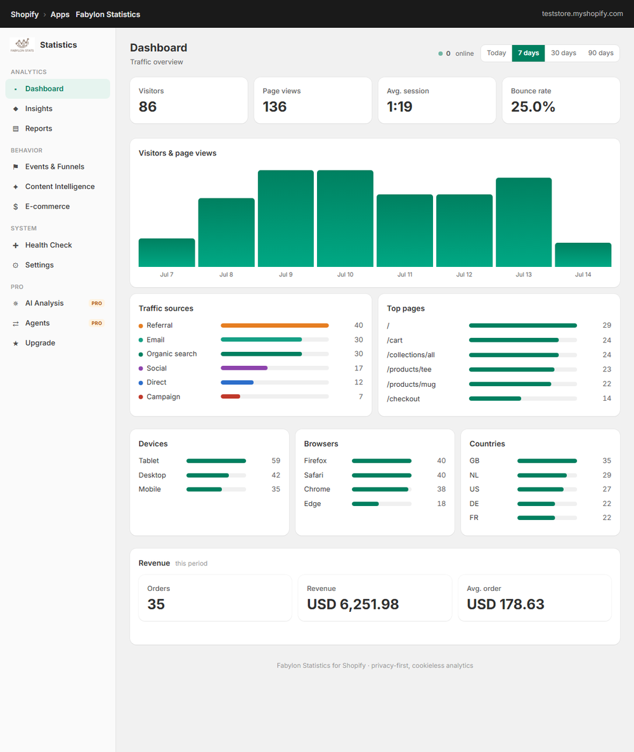
Task: Open the Dashboard menu item
Action: pyautogui.click(x=58, y=89)
